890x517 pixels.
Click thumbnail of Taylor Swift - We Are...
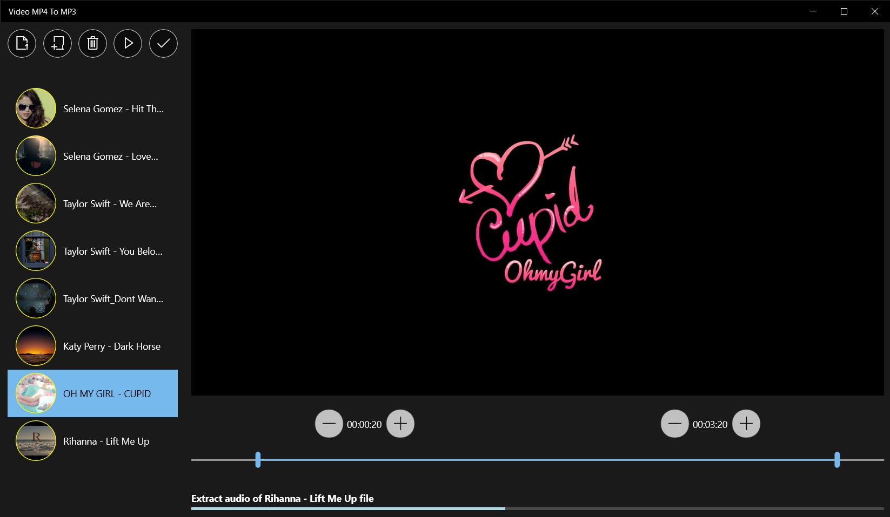36,203
